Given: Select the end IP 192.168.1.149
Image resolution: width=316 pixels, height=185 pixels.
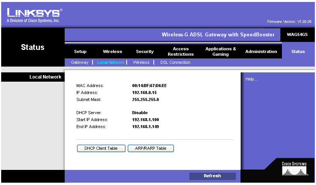Looking at the screenshot, I should point(146,127).
